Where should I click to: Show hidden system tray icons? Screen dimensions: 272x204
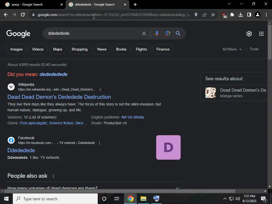[x=225, y=199]
